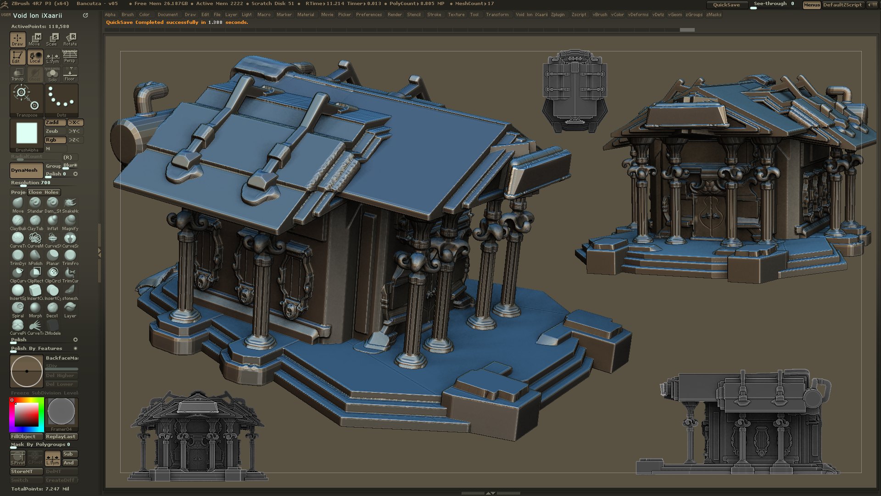Toggle the Floor grid display
This screenshot has width=881, height=496.
(x=70, y=73)
